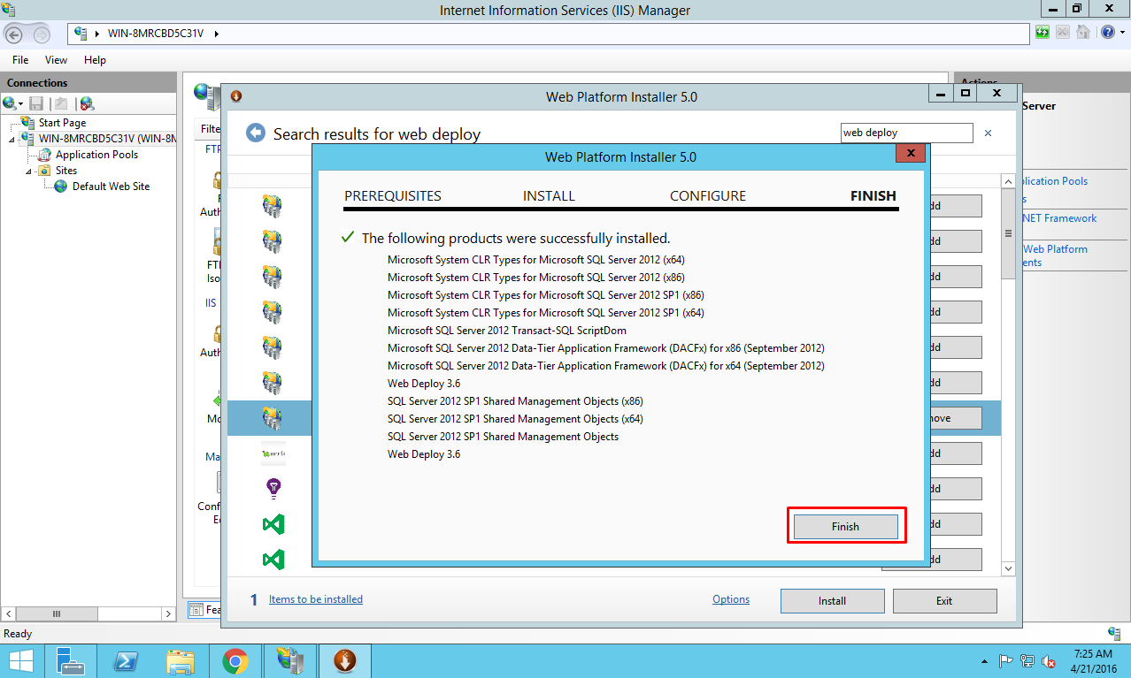Open the File menu
The image size is (1131, 678).
20,60
